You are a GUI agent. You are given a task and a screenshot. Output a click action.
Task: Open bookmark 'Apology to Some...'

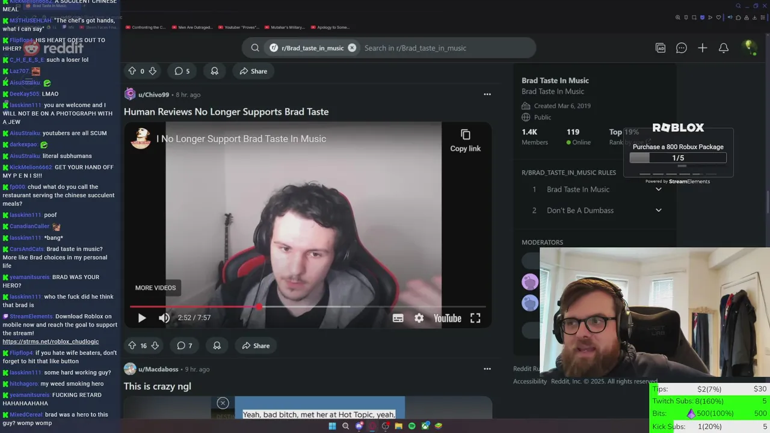tap(330, 27)
